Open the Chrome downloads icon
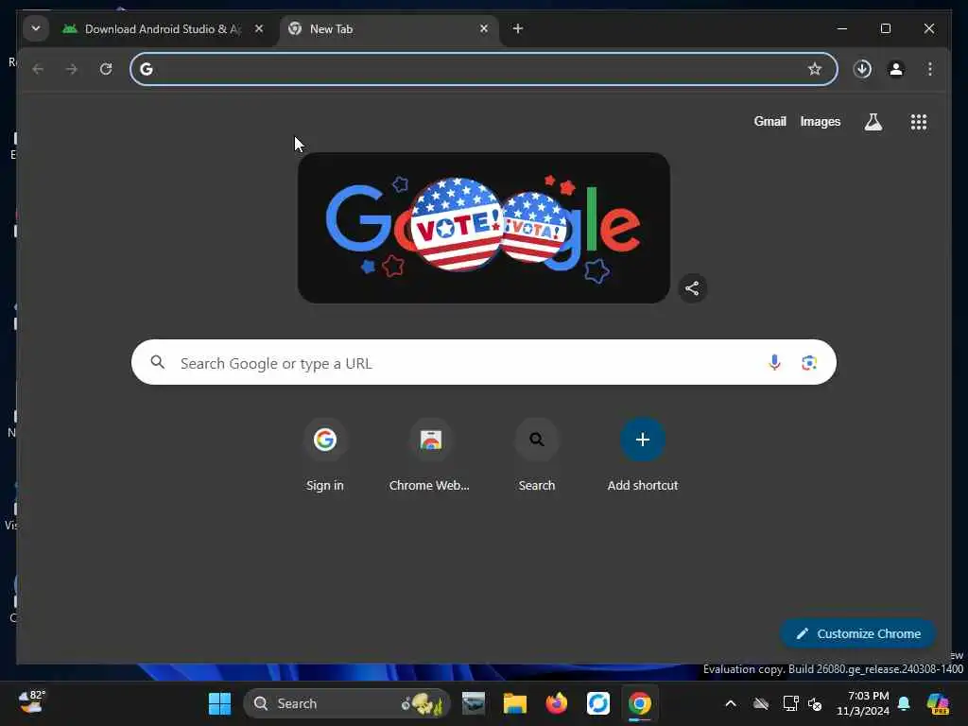 [x=862, y=69]
